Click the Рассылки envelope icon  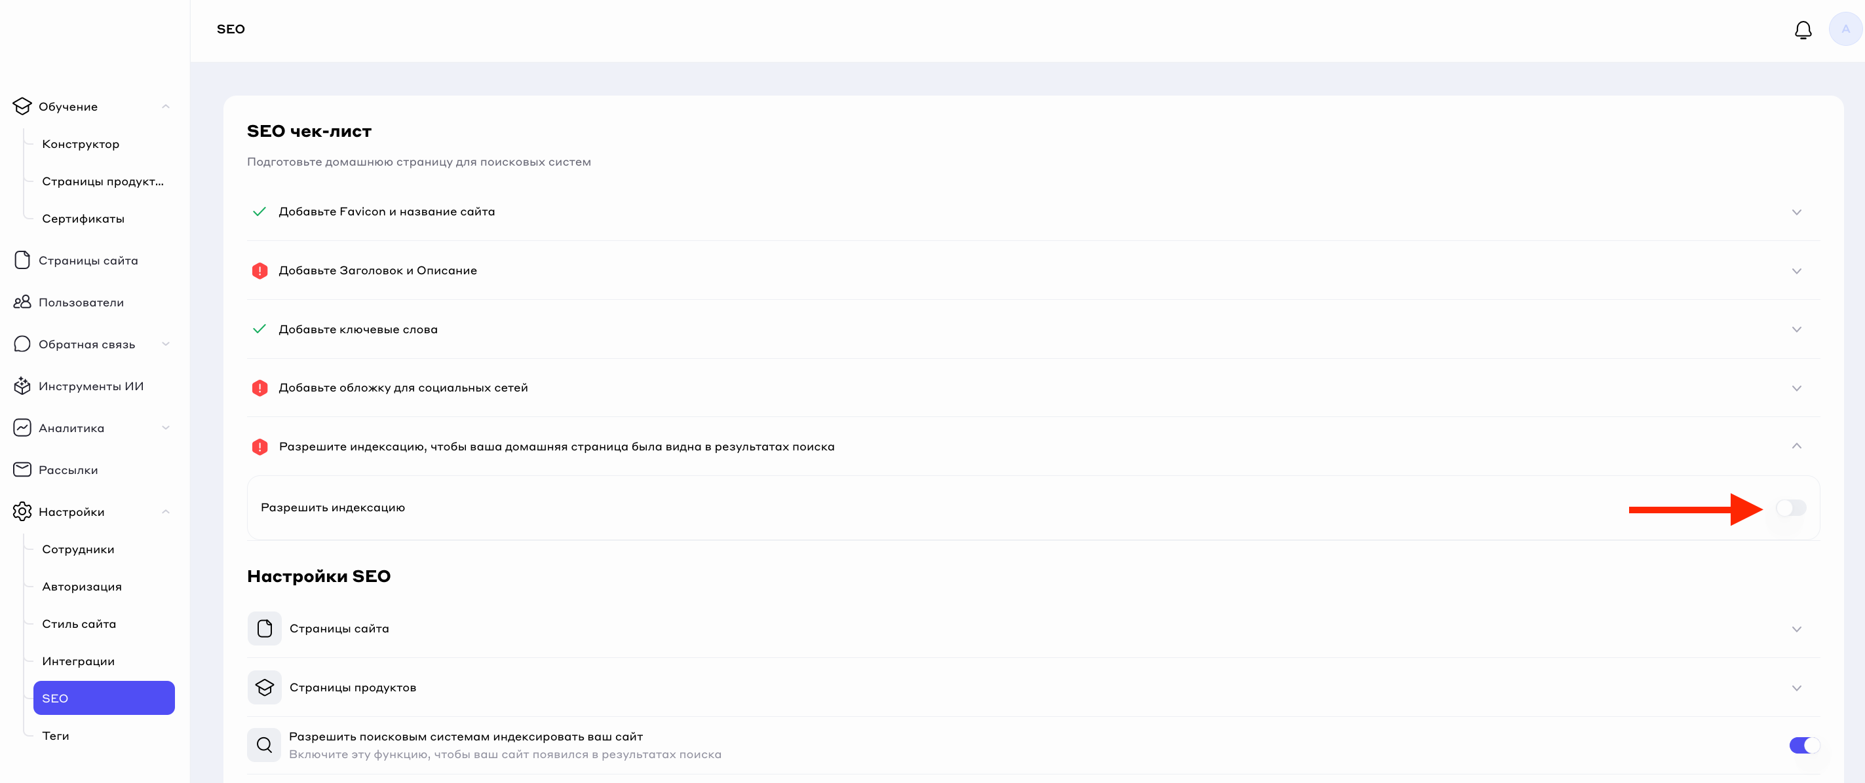tap(22, 470)
